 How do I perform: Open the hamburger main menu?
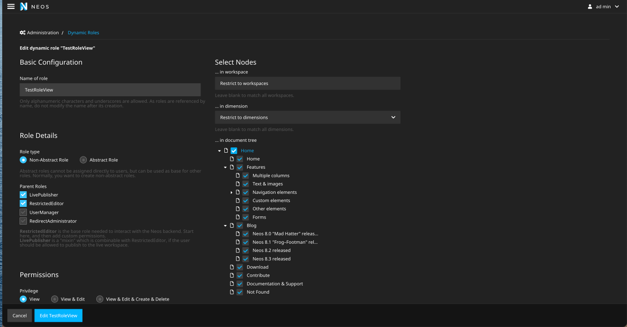tap(11, 7)
